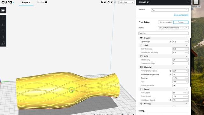
Task: Switch to the Monitor tab
Action: [x=40, y=2]
